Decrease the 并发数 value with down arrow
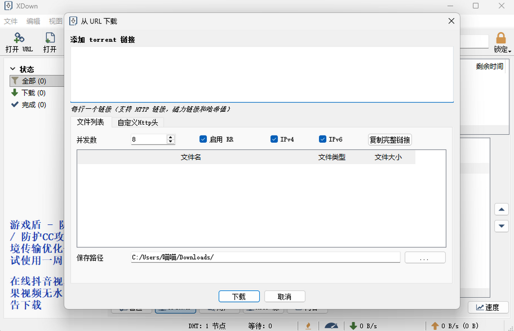 pos(170,141)
